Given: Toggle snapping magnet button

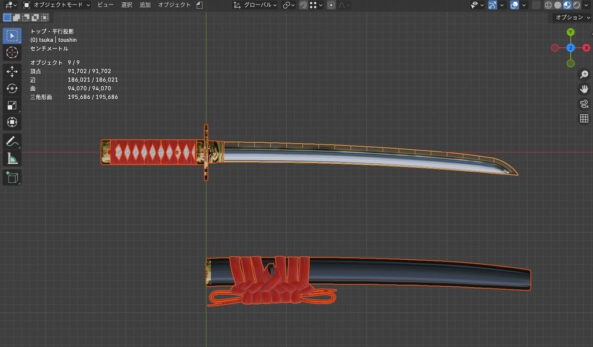Looking at the screenshot, I should tap(303, 5).
